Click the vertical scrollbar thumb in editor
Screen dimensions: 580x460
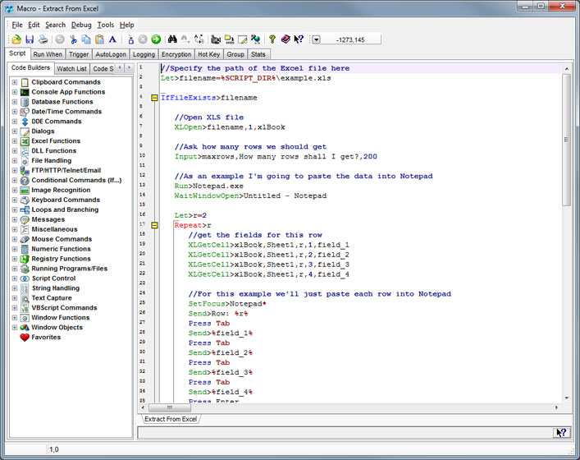[566, 140]
